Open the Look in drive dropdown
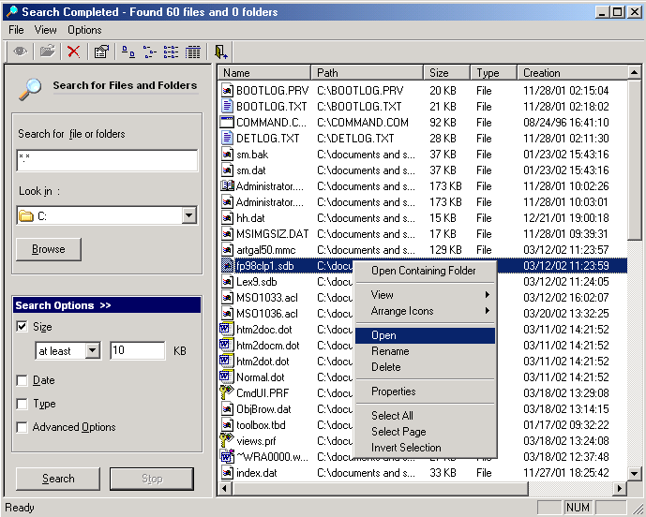 (189, 215)
